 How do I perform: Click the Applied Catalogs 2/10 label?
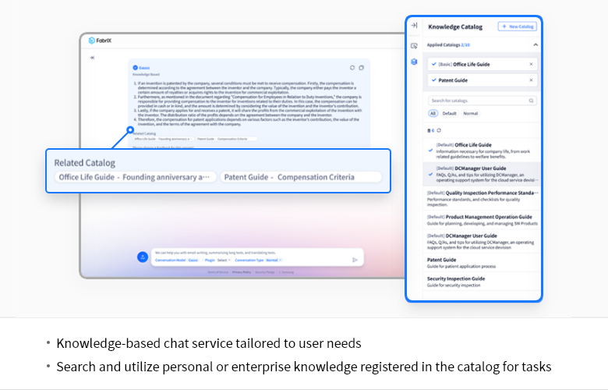(x=448, y=44)
